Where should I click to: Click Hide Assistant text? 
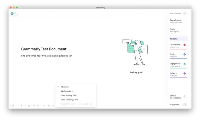click(x=175, y=13)
